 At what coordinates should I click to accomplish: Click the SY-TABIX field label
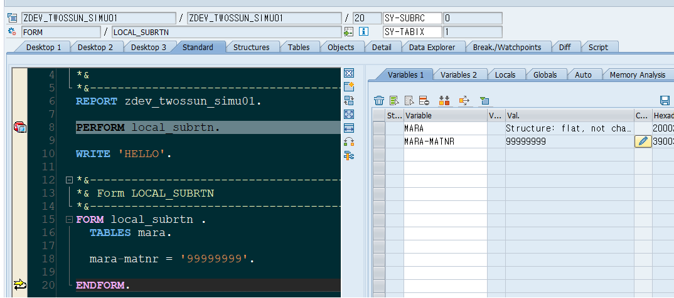tap(412, 32)
